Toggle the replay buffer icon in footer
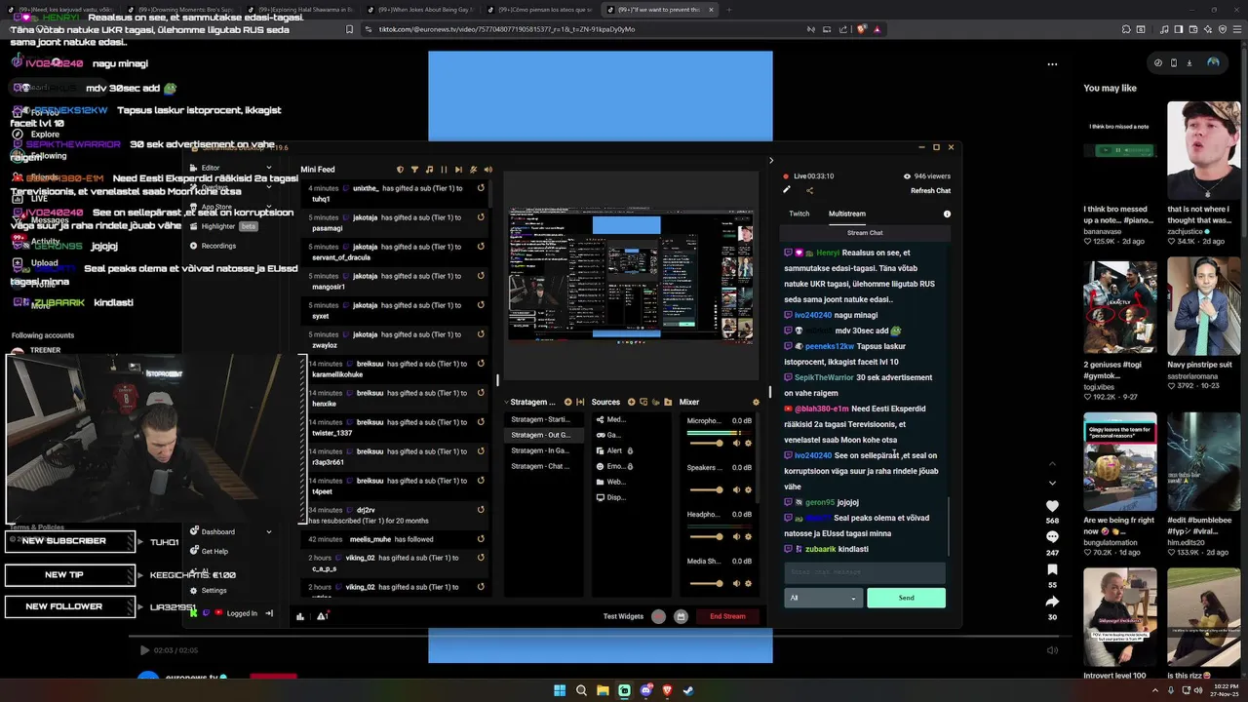 pyautogui.click(x=681, y=616)
